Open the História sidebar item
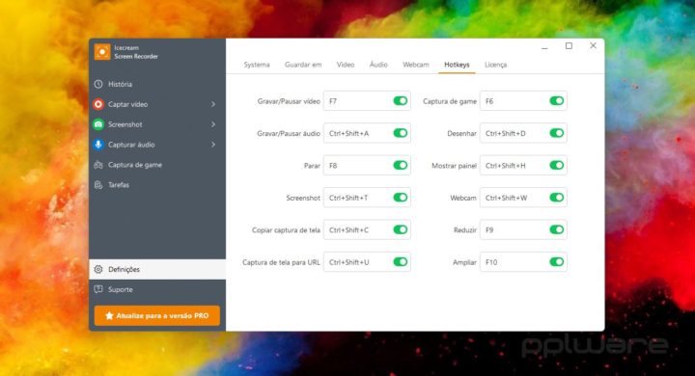Viewport: 695px width, 376px height. tap(157, 84)
